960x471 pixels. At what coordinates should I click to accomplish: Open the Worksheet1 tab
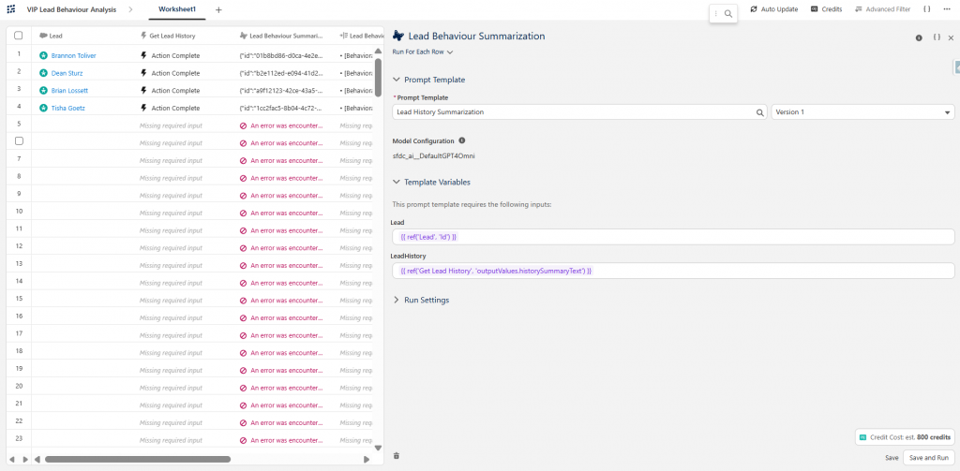click(x=177, y=9)
